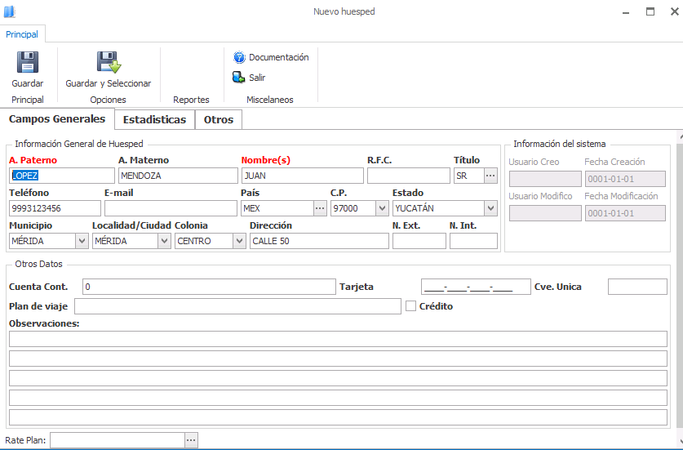Click the Cve. Unica field
This screenshot has width=683, height=450.
coord(637,287)
